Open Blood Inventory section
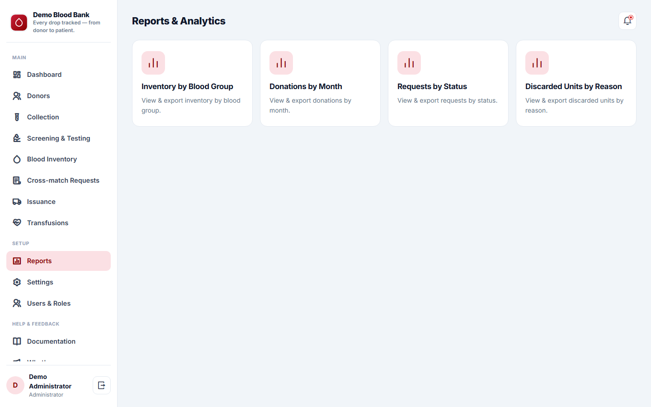The height and width of the screenshot is (407, 651). (58, 159)
